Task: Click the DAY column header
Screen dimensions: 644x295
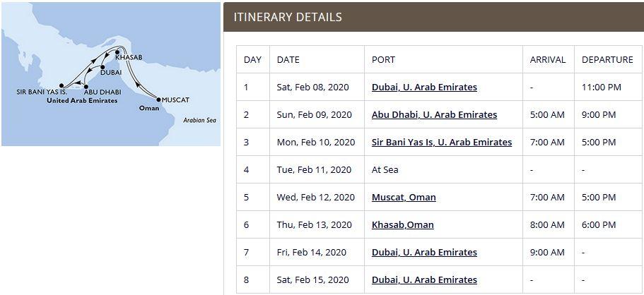Action: point(252,60)
